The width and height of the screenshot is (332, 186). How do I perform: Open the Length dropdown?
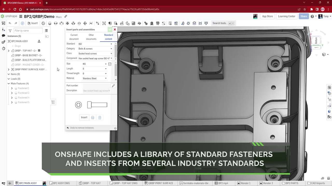(x=94, y=69)
